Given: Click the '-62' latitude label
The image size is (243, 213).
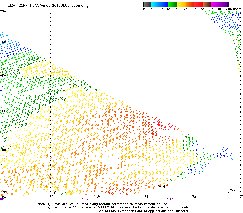Looking at the screenshot, I should point(3,42).
